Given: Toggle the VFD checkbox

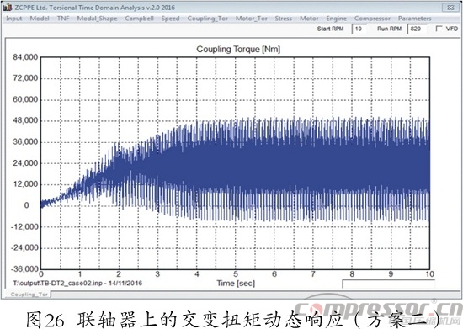Looking at the screenshot, I should pyautogui.click(x=439, y=29).
